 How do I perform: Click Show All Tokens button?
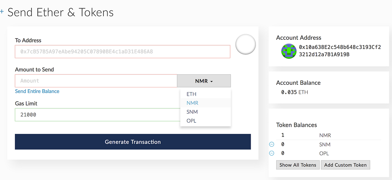[x=298, y=165]
